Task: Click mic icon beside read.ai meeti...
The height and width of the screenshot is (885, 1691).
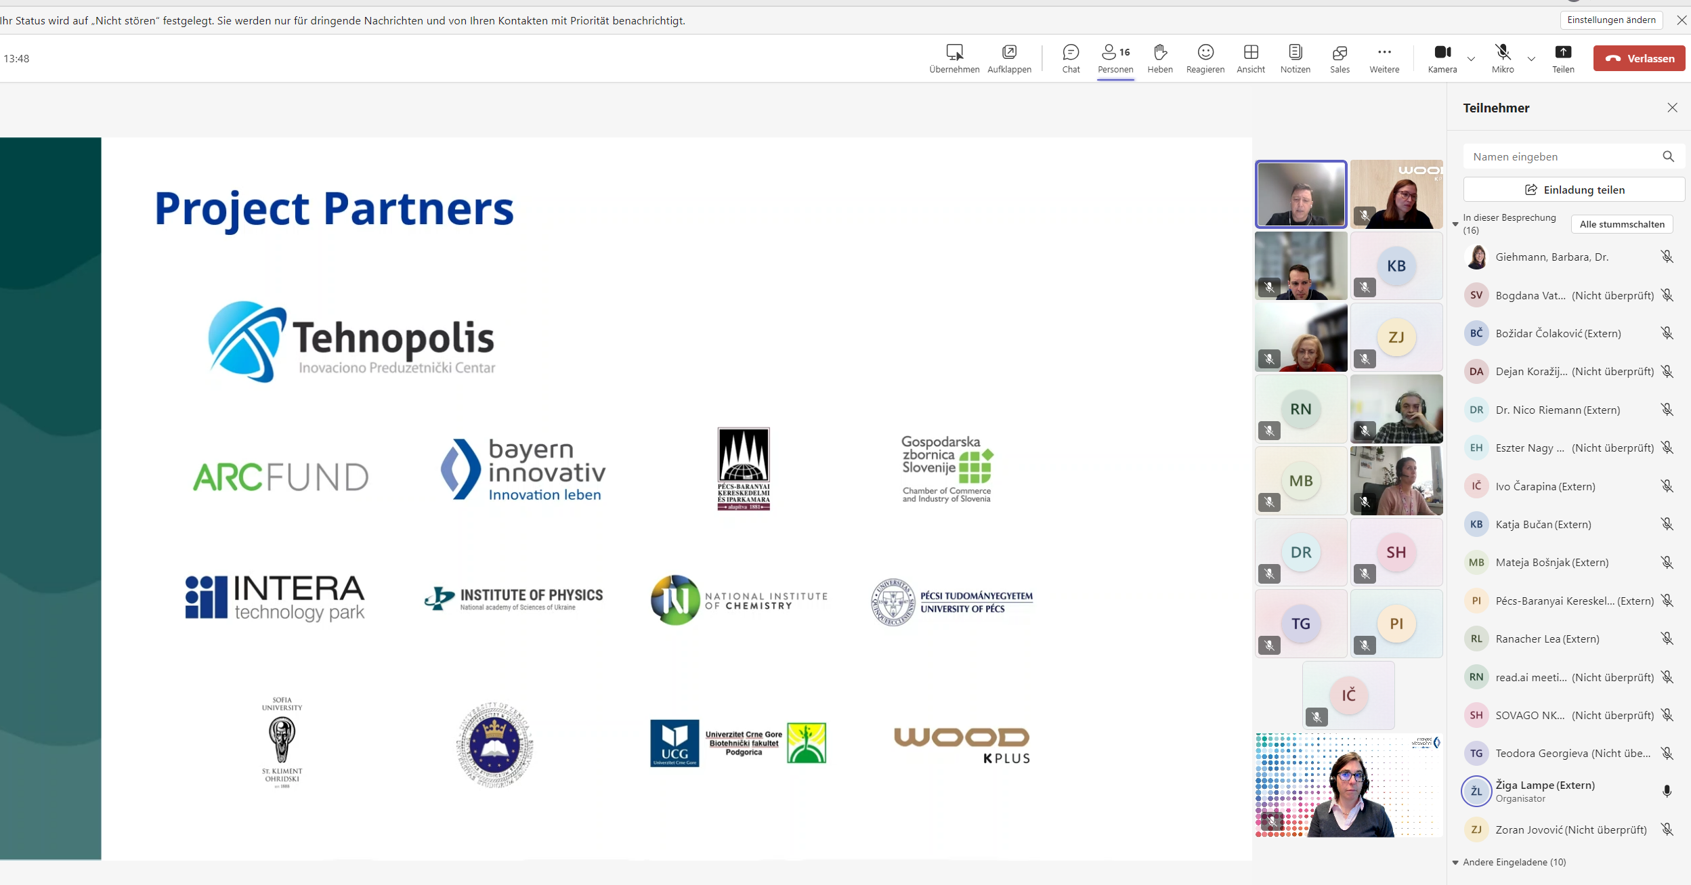Action: 1667,677
